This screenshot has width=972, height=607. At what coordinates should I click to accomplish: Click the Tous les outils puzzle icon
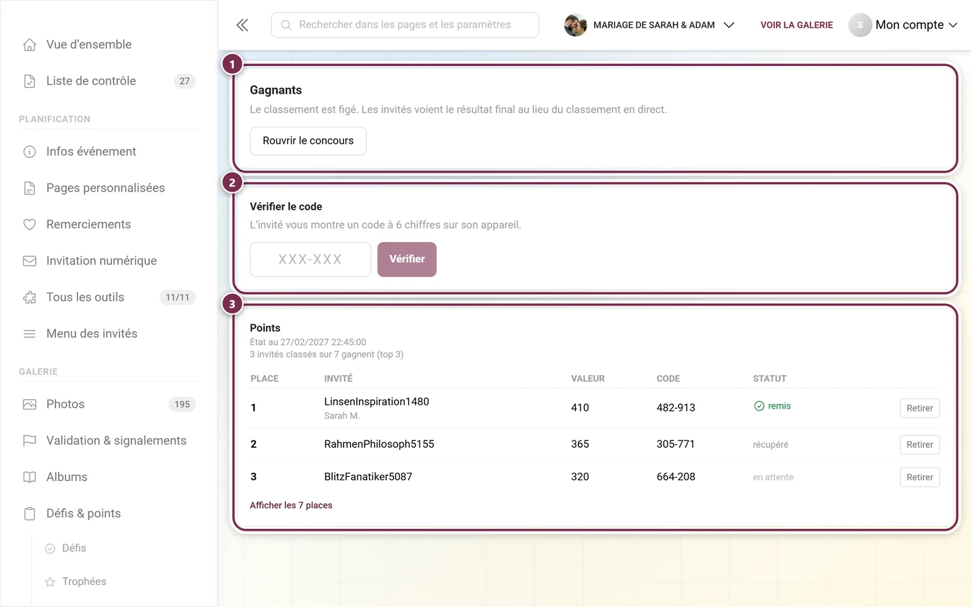[30, 297]
